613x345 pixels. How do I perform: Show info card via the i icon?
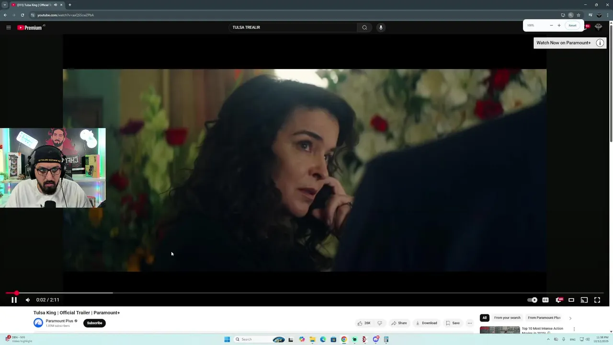pyautogui.click(x=600, y=43)
